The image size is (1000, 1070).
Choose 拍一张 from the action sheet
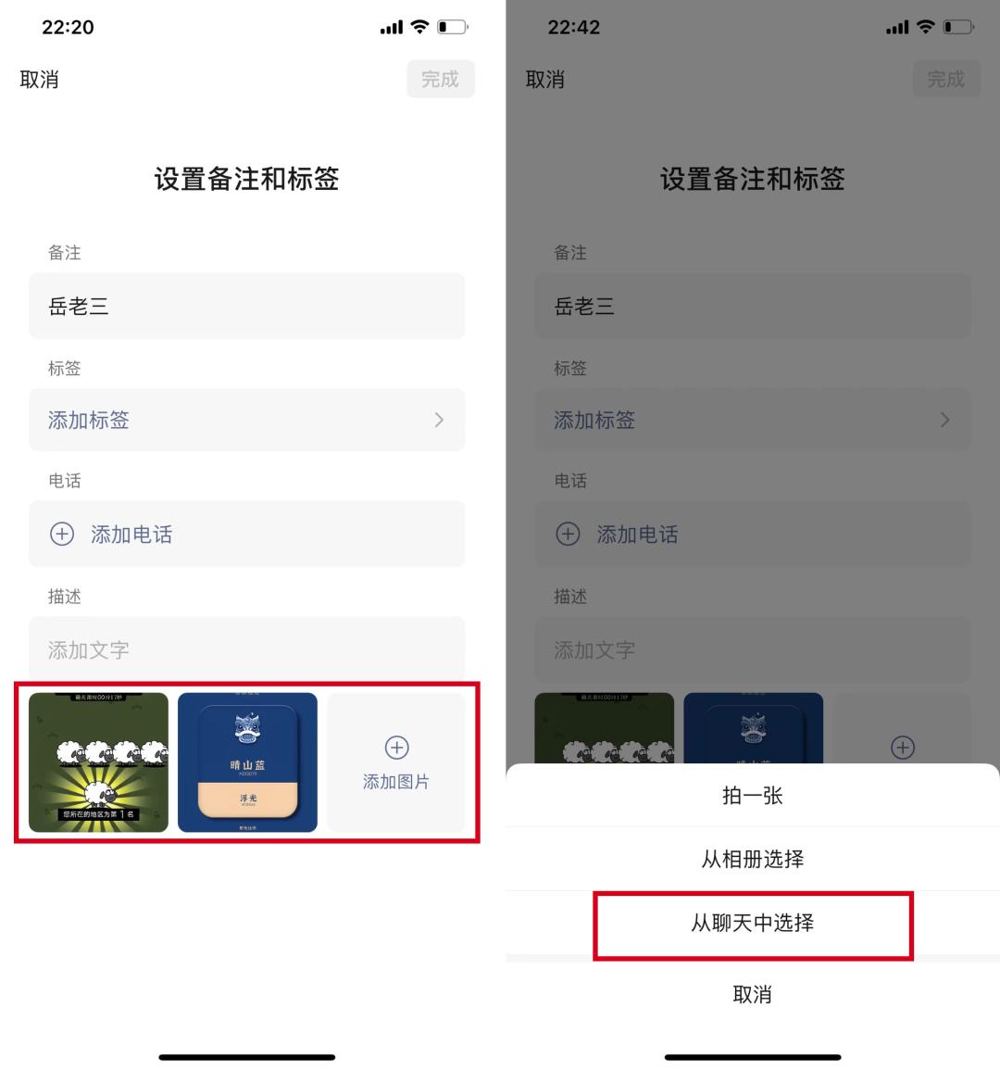tap(753, 796)
